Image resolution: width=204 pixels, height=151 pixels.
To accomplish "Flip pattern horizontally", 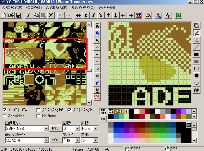I will click(x=78, y=15).
